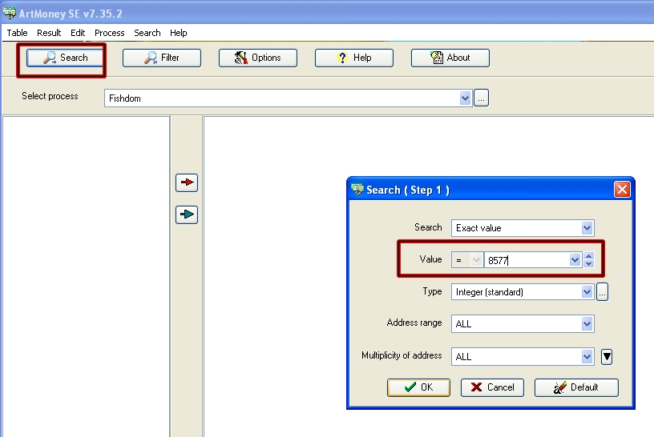Open the Table menu
Viewport: 654px width, 437px height.
tap(17, 33)
